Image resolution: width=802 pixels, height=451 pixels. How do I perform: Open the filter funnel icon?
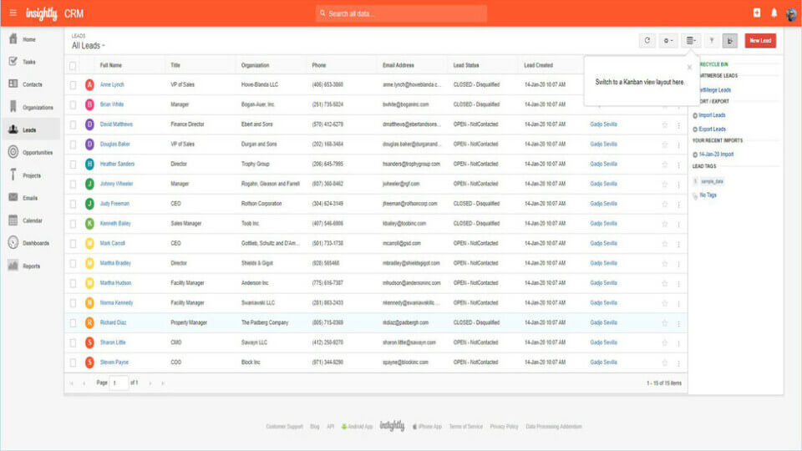click(712, 40)
